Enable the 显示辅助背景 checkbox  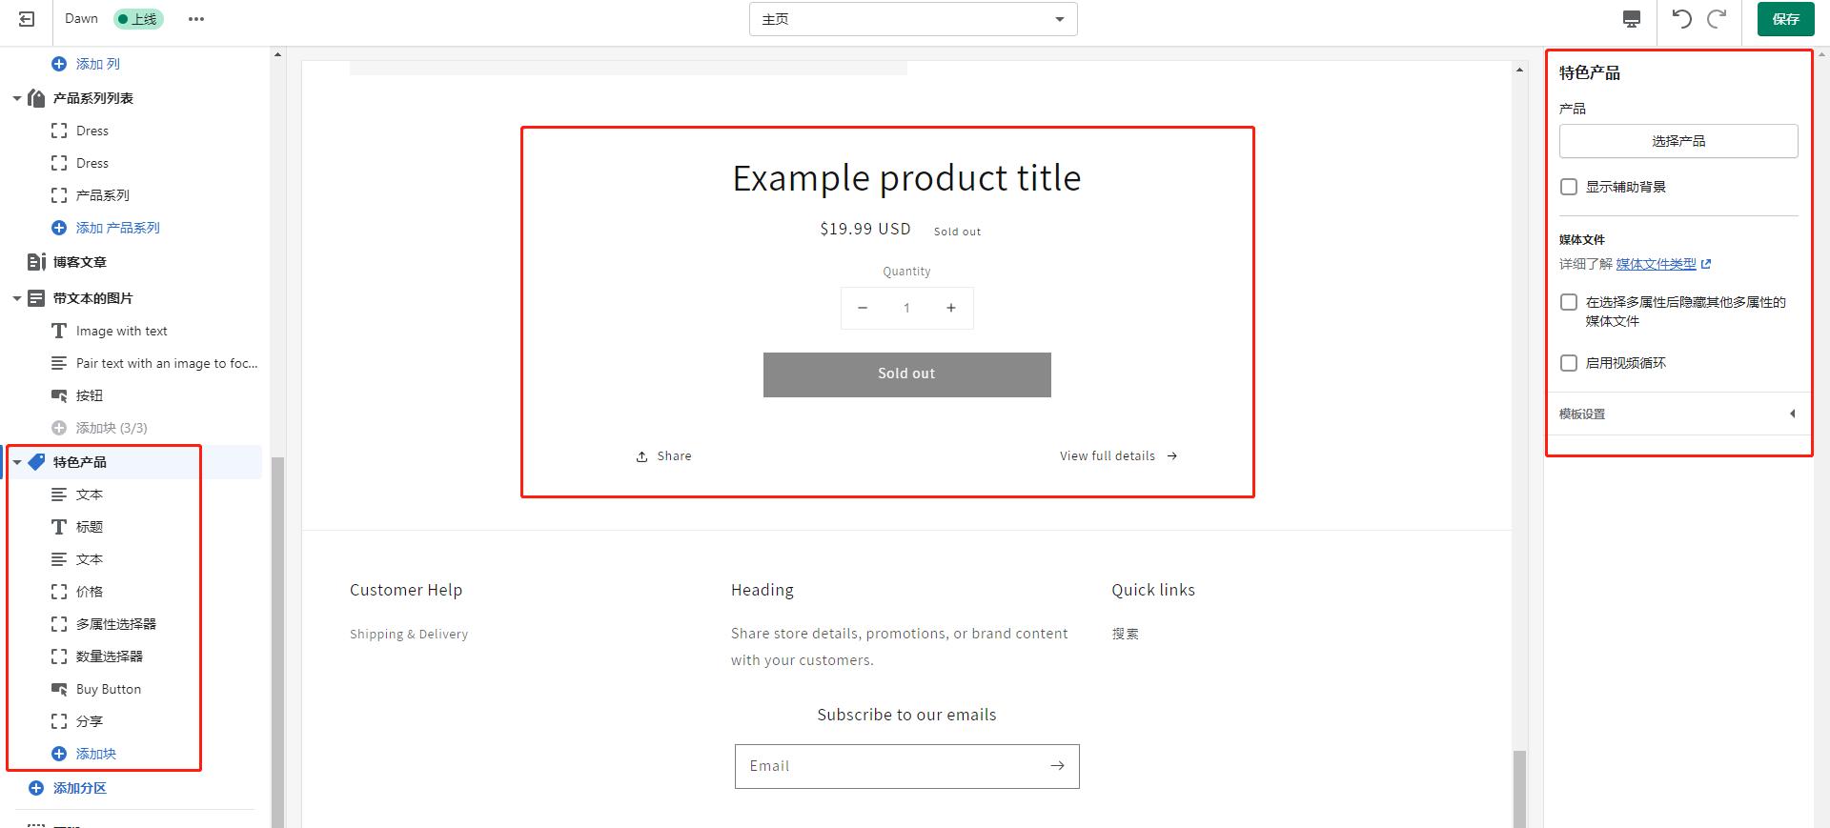[1569, 187]
